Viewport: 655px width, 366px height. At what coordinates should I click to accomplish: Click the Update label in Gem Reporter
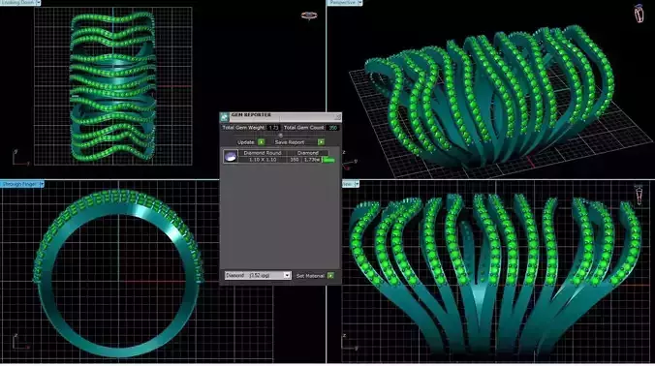point(246,142)
